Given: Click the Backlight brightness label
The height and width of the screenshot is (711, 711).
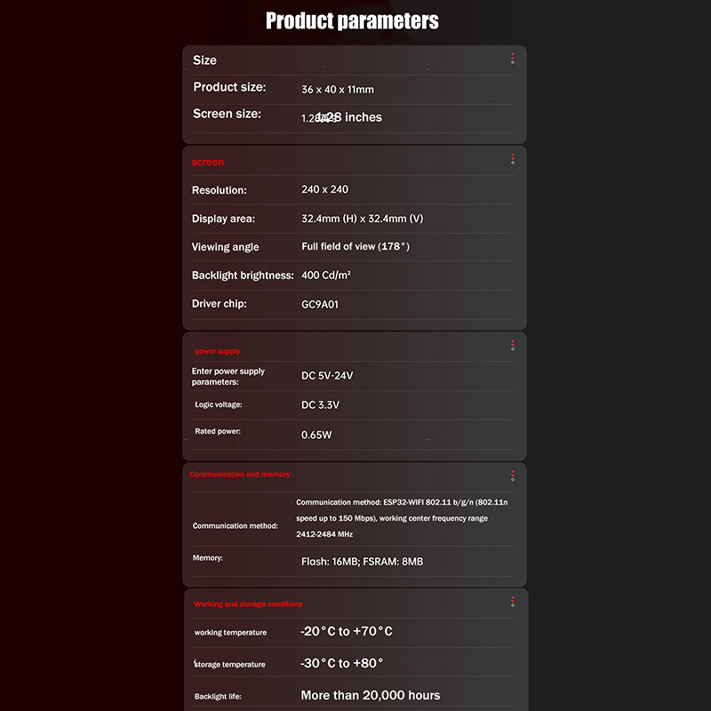Looking at the screenshot, I should [x=243, y=276].
